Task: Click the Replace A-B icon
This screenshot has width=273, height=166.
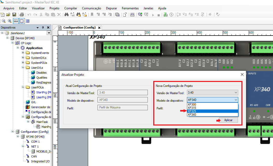Action: coord(72,15)
